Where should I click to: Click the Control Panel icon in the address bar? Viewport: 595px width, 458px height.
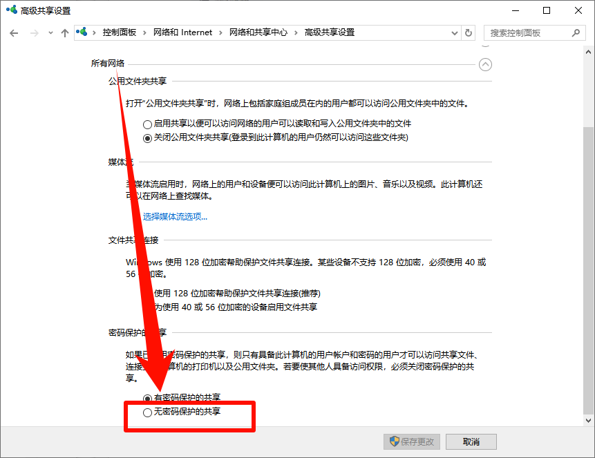click(x=82, y=32)
